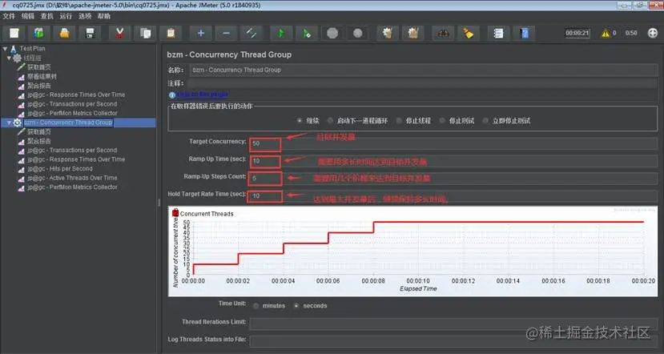Screen dimensions: 664x354
Task: Click the Hold Target Rate Time field
Action: (x=453, y=196)
